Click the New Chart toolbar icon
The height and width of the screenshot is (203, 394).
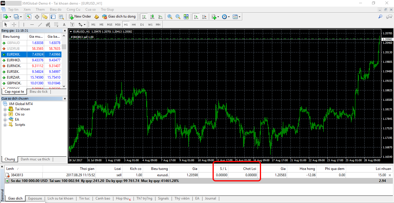[5, 17]
